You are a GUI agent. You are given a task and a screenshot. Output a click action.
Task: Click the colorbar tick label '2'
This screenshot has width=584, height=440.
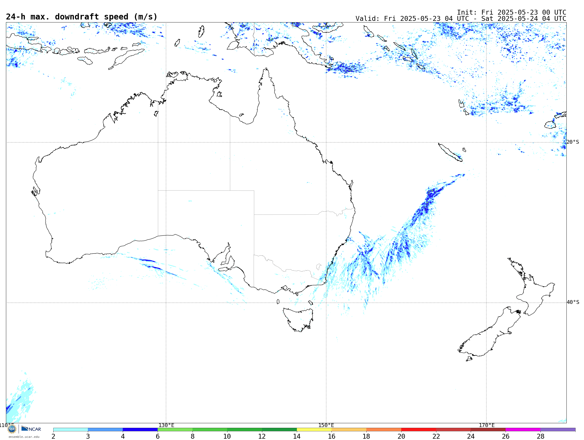tap(53, 436)
